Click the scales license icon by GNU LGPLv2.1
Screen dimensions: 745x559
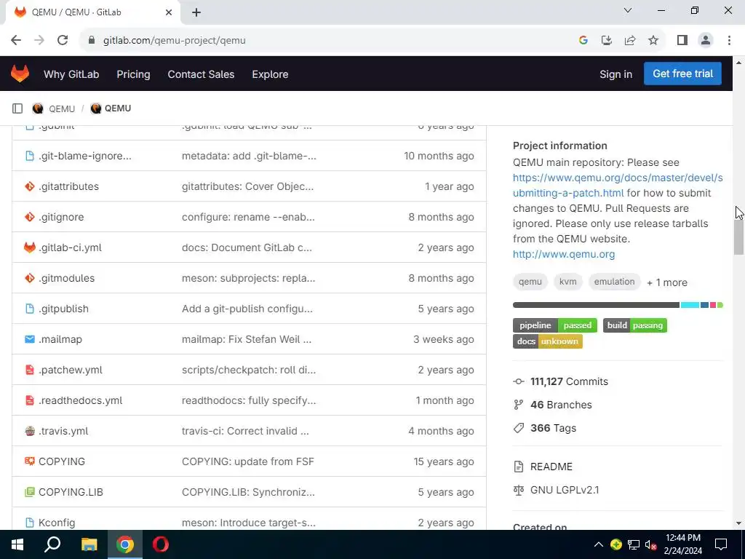coord(518,490)
